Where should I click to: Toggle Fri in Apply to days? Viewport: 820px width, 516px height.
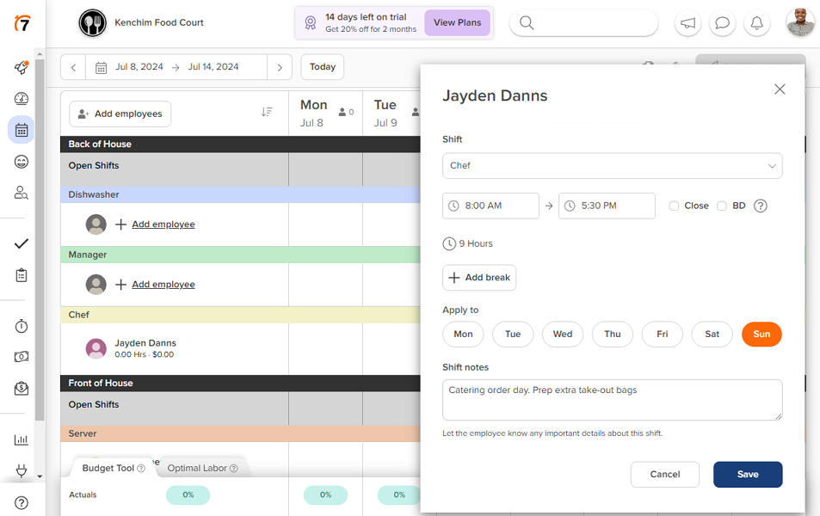(663, 334)
